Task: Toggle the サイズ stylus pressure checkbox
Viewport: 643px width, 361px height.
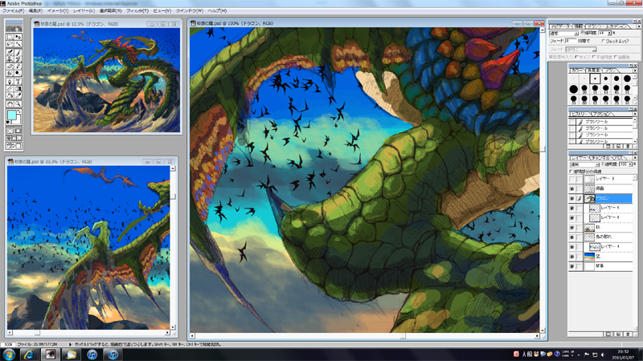Action: click(576, 57)
